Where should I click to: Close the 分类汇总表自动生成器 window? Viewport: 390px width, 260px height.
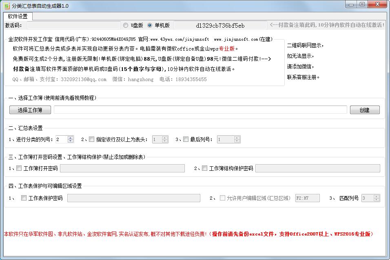377,4
